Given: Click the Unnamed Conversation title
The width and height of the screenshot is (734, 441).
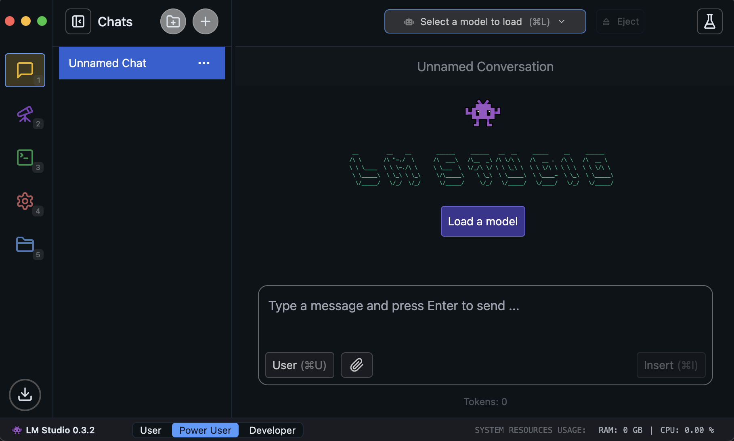Looking at the screenshot, I should (x=485, y=67).
